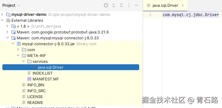
Task: Select the mysql-driver-demo project name
Action: [x=29, y=15]
